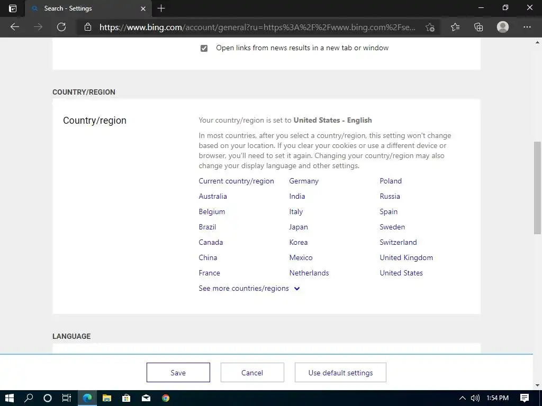
Task: Choose Belgium as country/region
Action: tap(212, 211)
